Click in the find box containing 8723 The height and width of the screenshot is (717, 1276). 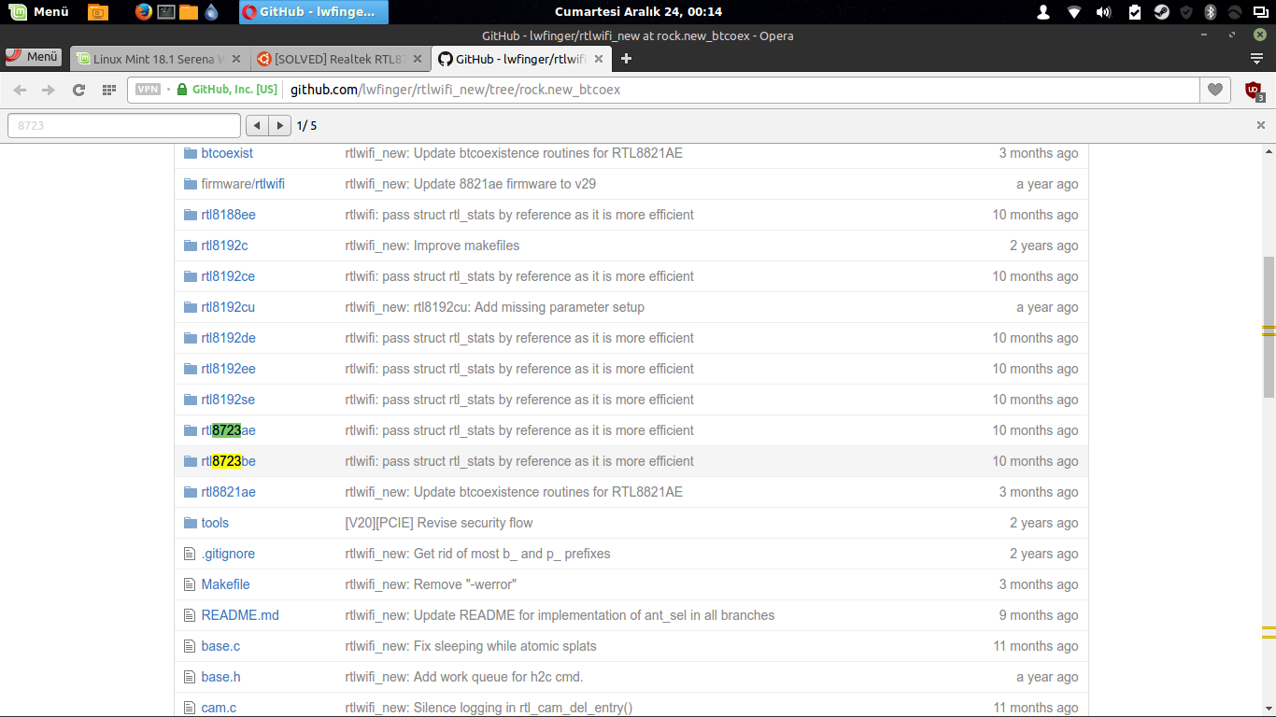pos(124,125)
